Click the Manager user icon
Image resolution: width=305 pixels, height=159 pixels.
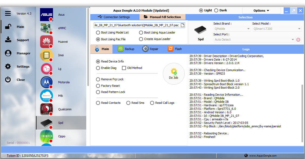click(8, 53)
